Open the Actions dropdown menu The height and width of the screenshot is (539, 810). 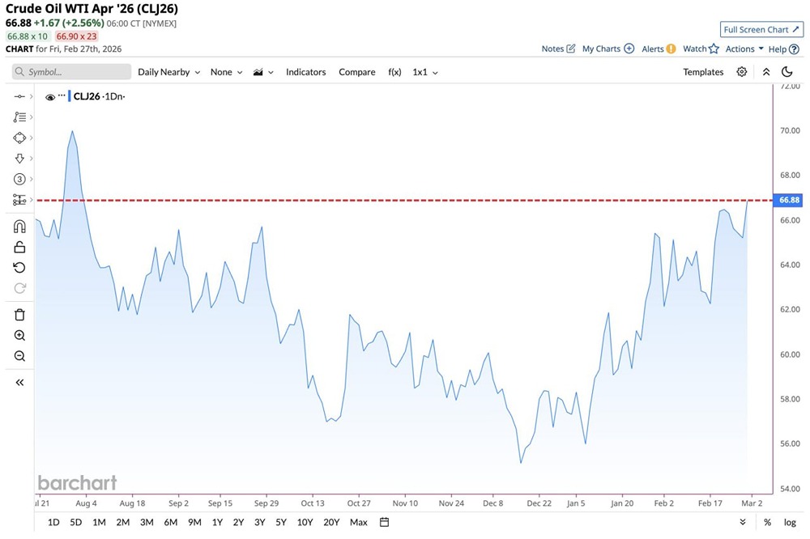coord(744,49)
